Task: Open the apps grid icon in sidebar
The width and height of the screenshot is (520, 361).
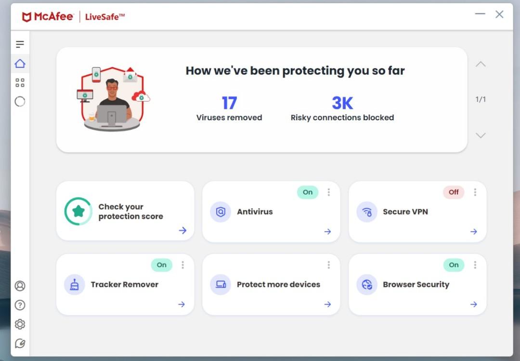Action: point(20,82)
